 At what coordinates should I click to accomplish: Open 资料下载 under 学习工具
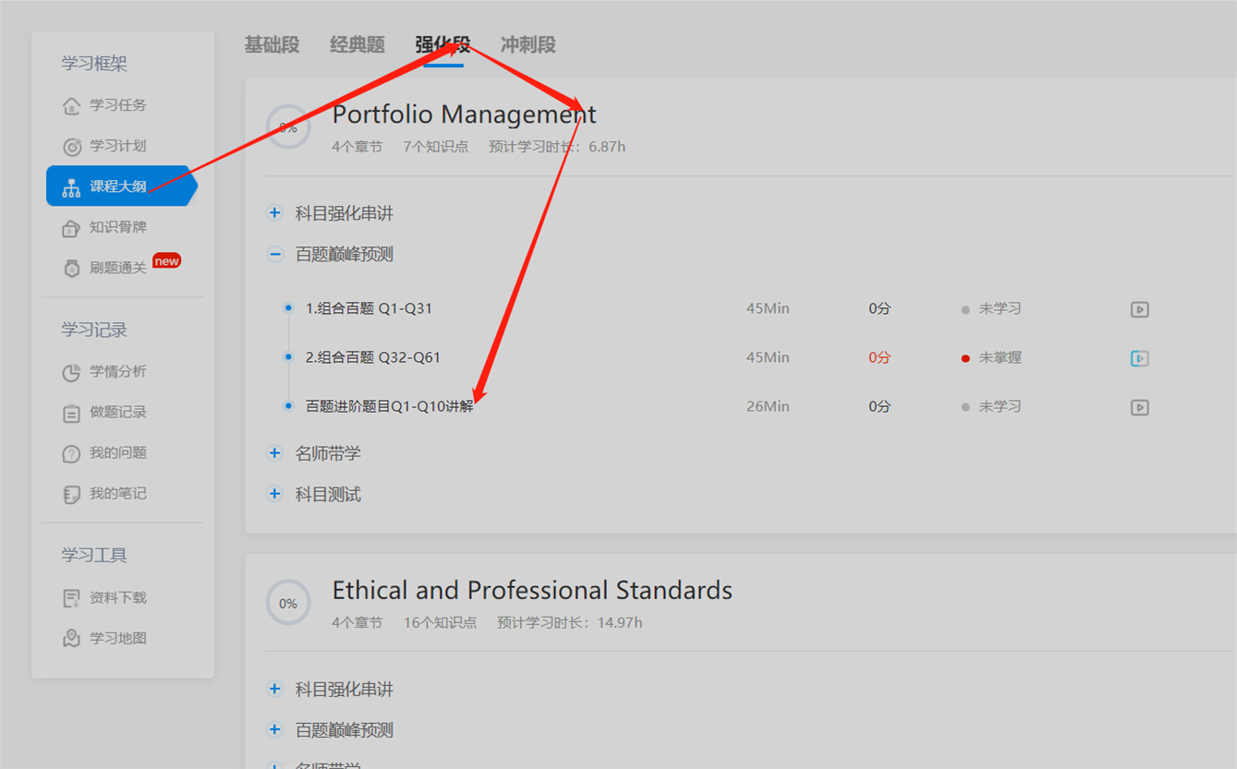pyautogui.click(x=104, y=597)
